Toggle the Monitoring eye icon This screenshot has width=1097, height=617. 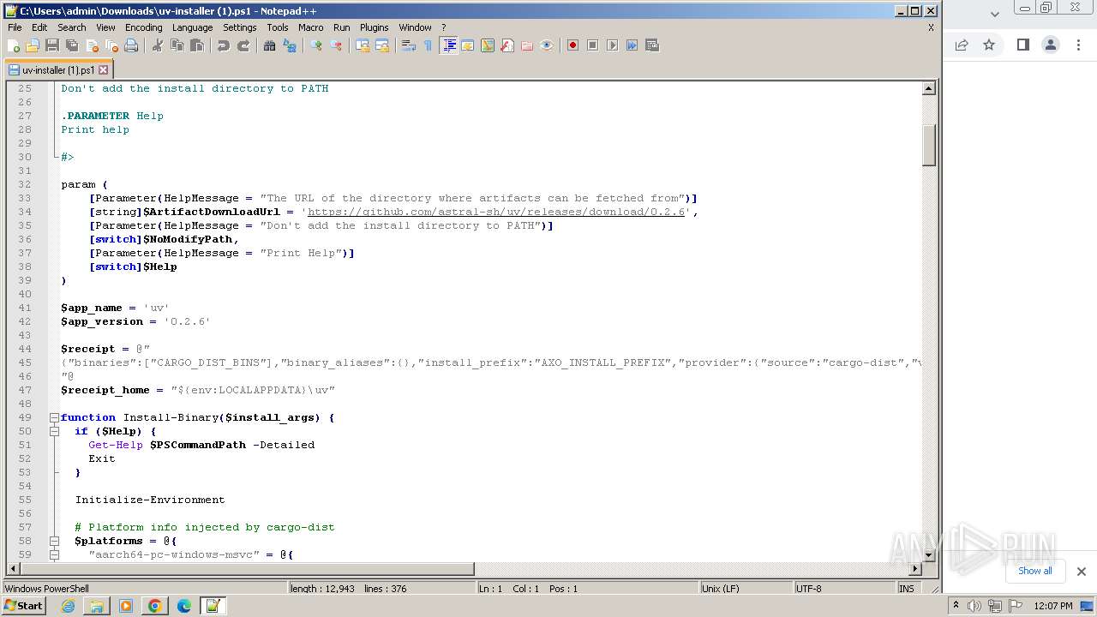(547, 45)
